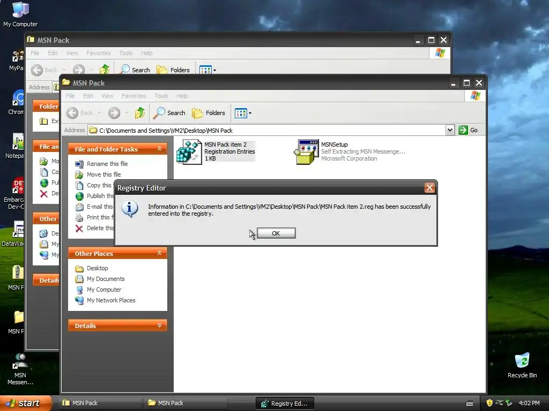Click the Go button next to address bar

click(468, 130)
